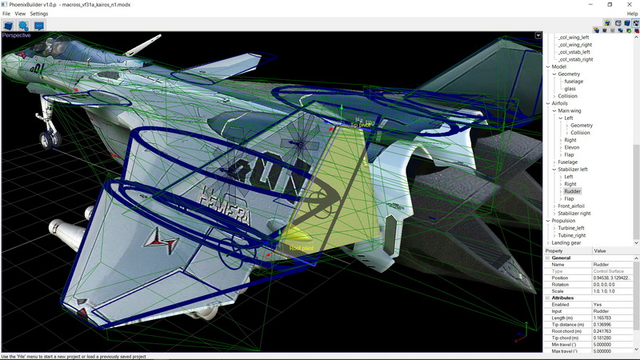The image size is (640, 360).
Task: Edit the Scale value 1.0, 1.0, 1.0
Action: [612, 291]
